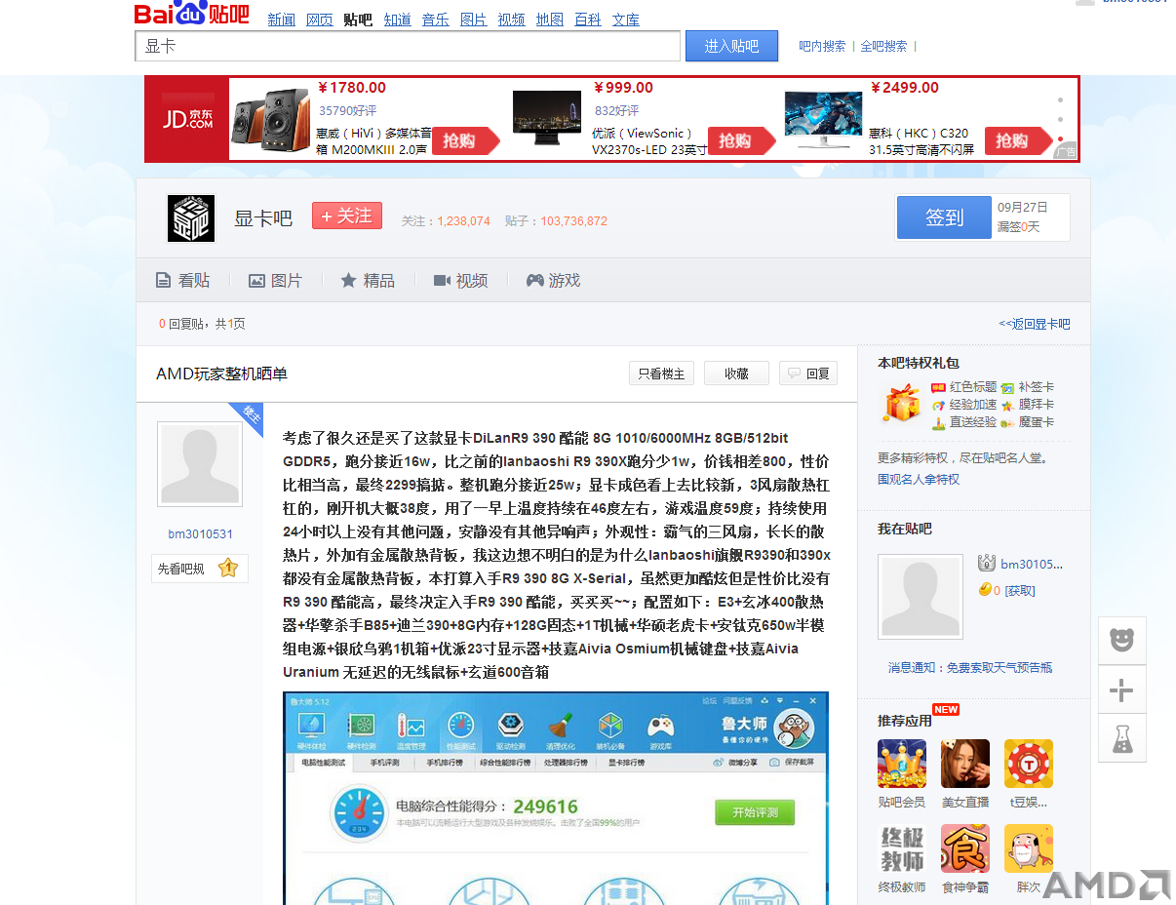Click the 硬件体检 monitor icon in the 鲁大师 screenshot

pos(312,728)
